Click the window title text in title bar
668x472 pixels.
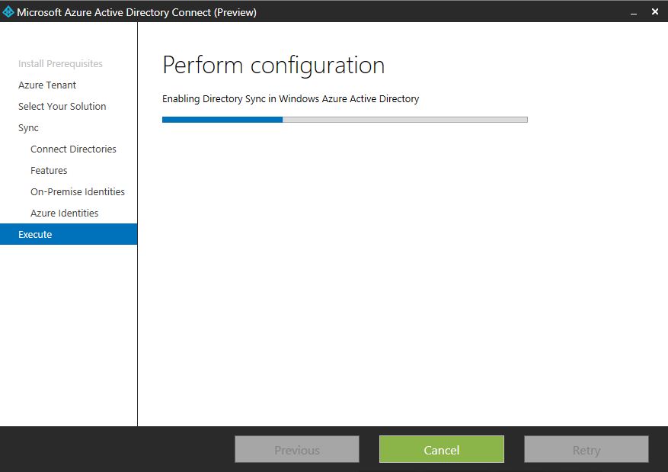click(136, 12)
